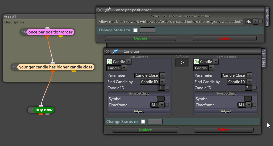Open the No dropdown for allowing earlier trades
The width and height of the screenshot is (273, 146).
pos(251,22)
